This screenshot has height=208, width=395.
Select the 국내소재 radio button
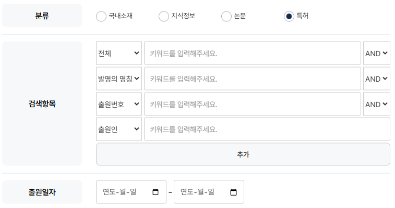click(x=101, y=16)
